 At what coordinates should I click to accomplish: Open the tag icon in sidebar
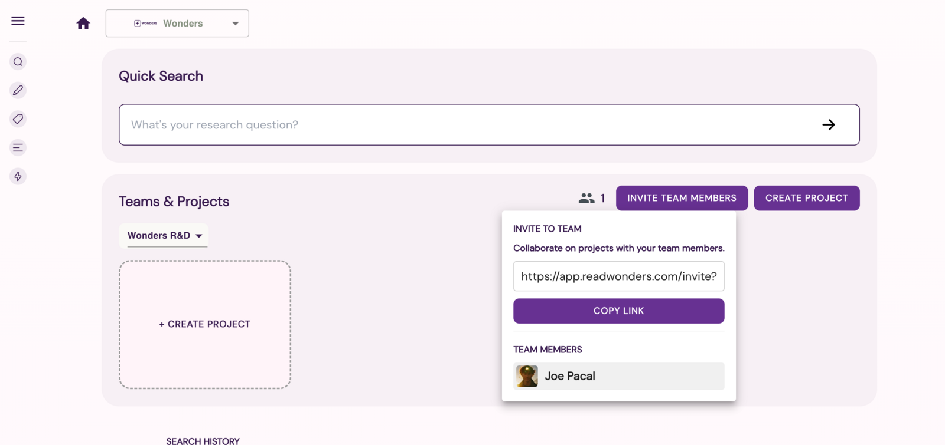tap(18, 119)
